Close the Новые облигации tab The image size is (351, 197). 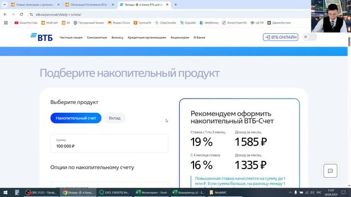59,4
